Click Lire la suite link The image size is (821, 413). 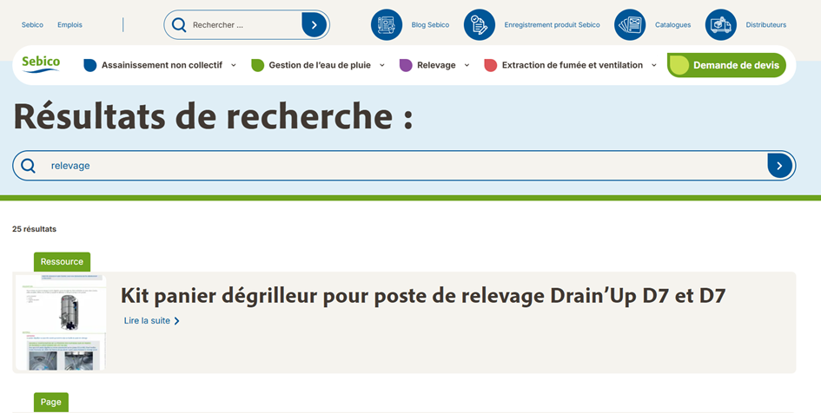pyautogui.click(x=147, y=321)
